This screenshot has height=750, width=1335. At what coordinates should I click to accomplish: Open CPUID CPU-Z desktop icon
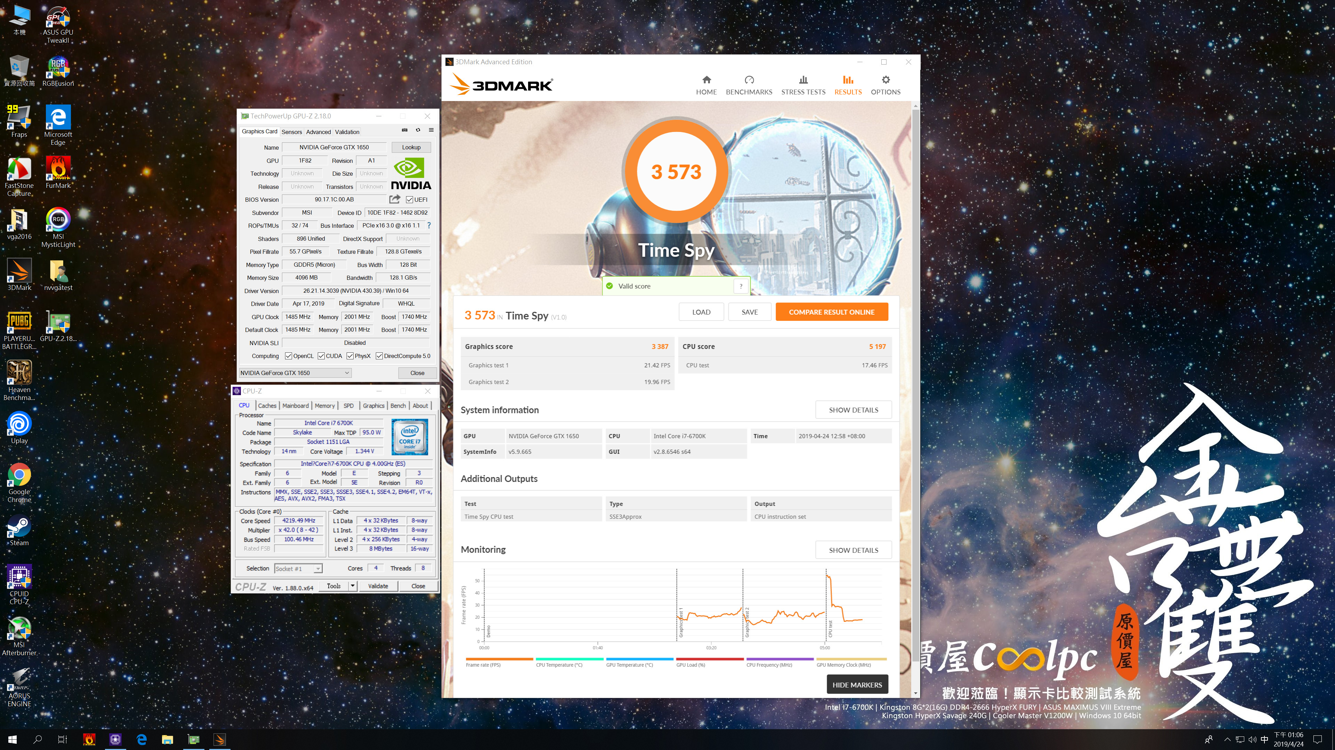click(x=19, y=584)
